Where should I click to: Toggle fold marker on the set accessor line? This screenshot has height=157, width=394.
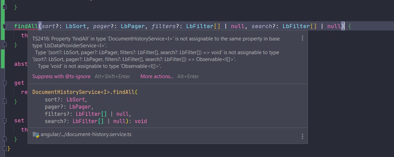[4, 120]
